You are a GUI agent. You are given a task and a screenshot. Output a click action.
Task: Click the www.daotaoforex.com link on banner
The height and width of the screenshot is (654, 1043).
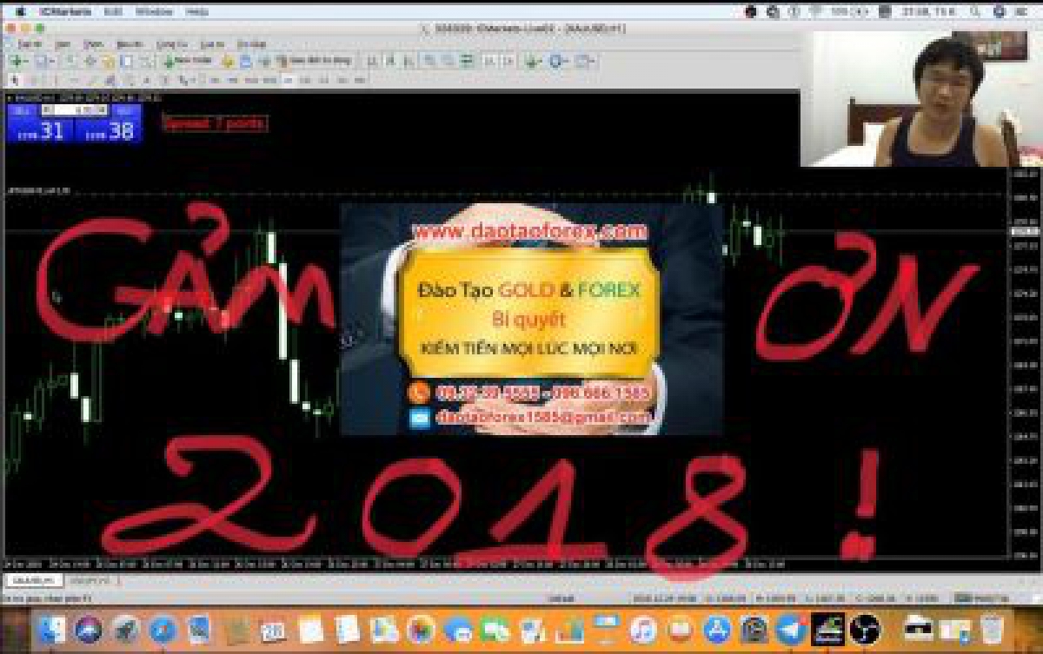tap(530, 232)
